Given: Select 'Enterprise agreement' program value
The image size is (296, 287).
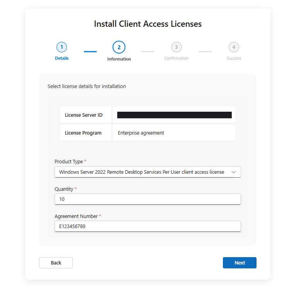Looking at the screenshot, I should 141,133.
